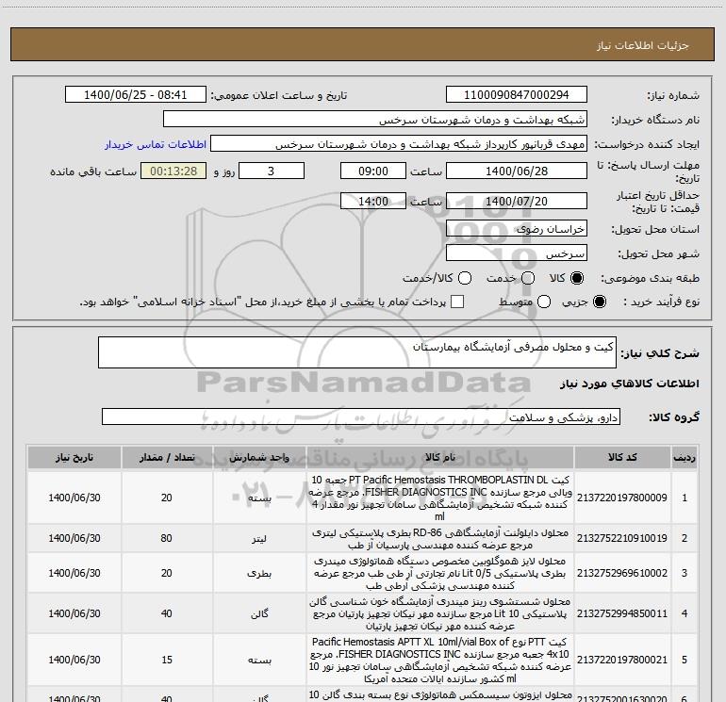Click product code 2137220197800021
Screen dimensions: 726x702
(622, 660)
